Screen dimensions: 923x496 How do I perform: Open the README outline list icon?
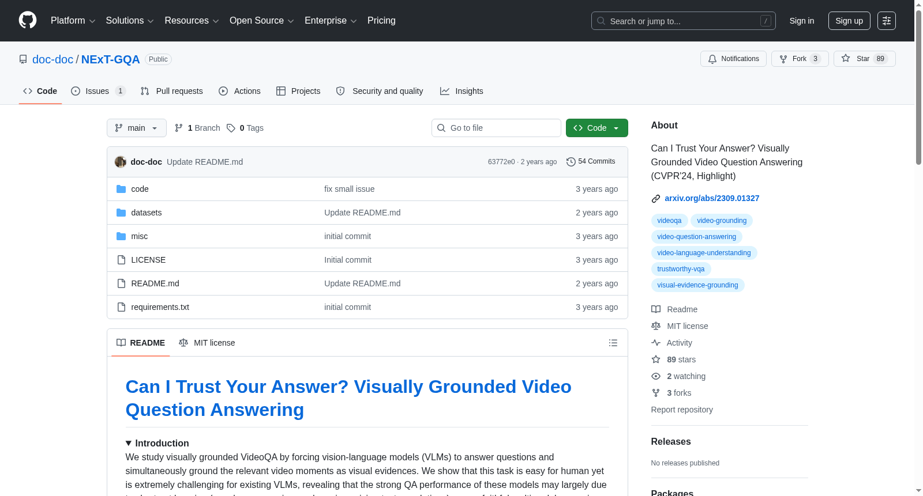point(613,343)
